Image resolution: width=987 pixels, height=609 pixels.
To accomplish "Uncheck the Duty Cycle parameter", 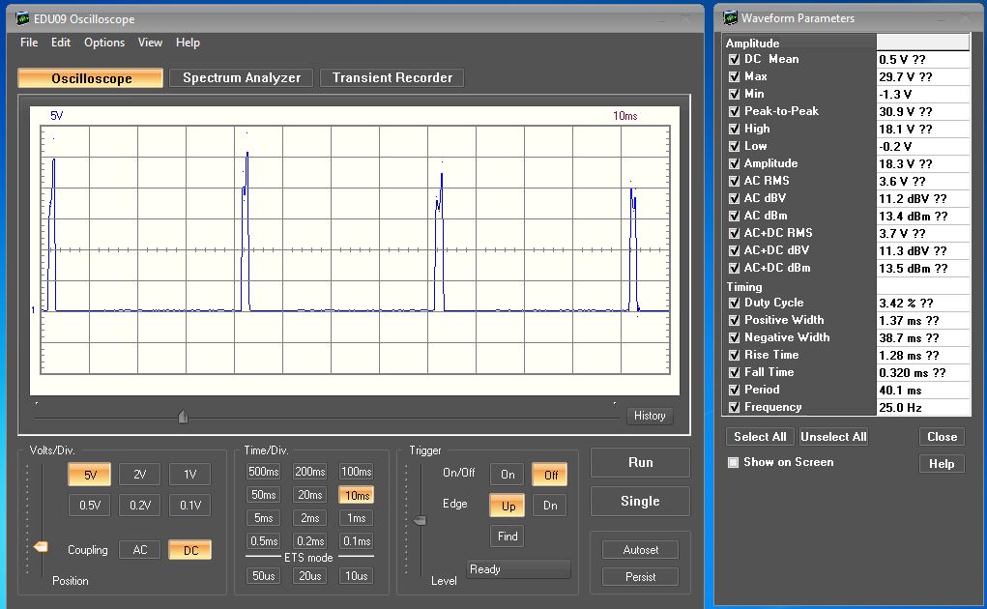I will 735,303.
